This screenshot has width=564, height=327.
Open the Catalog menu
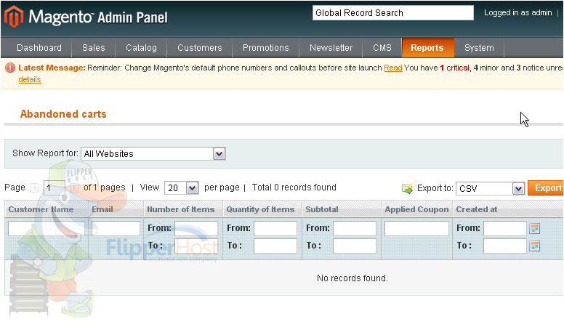point(141,48)
